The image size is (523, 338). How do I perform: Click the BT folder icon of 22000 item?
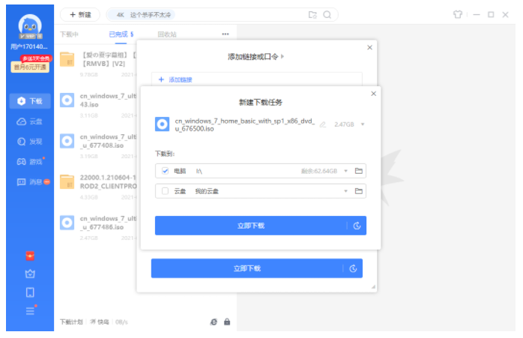click(x=67, y=181)
